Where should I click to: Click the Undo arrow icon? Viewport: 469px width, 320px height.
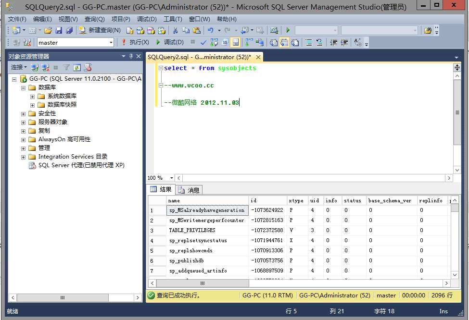pyautogui.click(x=211, y=30)
